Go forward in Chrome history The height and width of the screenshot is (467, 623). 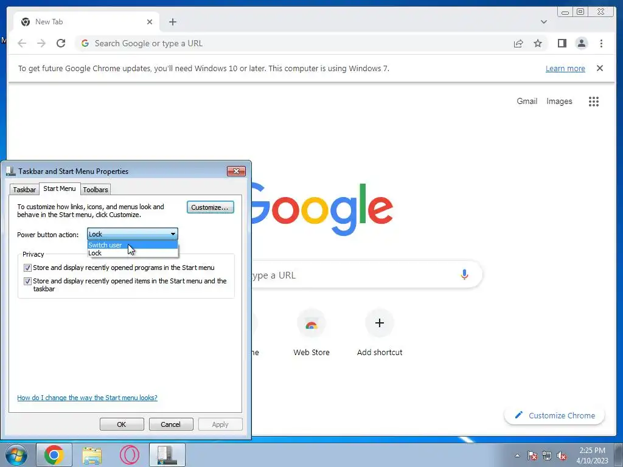(41, 43)
